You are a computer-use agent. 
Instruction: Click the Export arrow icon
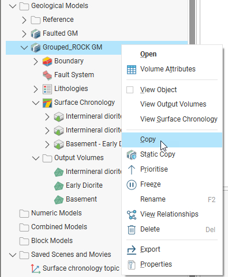[x=132, y=250]
